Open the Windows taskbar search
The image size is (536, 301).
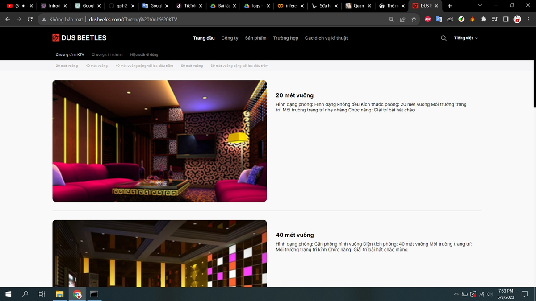[25, 294]
